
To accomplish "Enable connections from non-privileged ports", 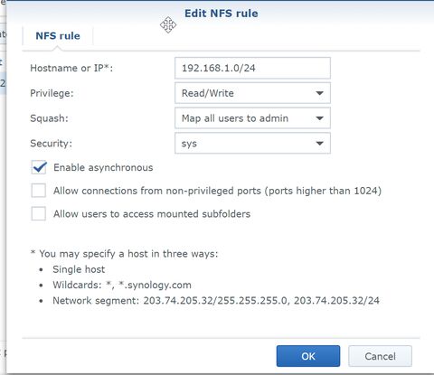I will click(x=39, y=191).
